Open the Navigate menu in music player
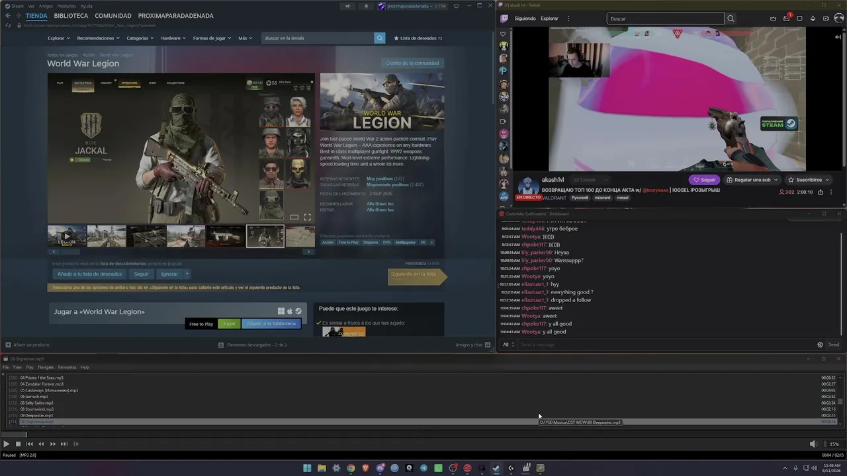 click(x=46, y=367)
